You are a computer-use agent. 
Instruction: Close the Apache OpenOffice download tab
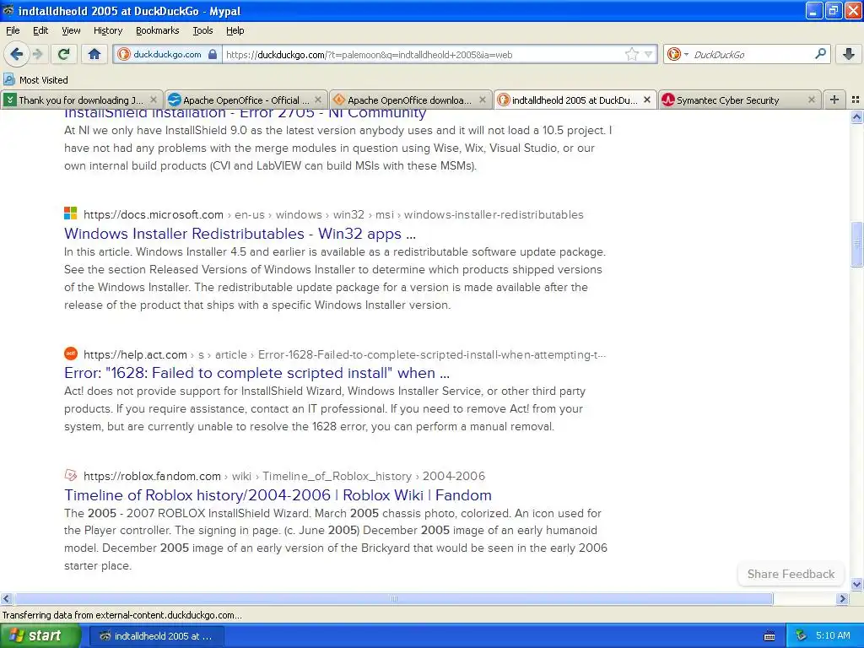(x=482, y=100)
